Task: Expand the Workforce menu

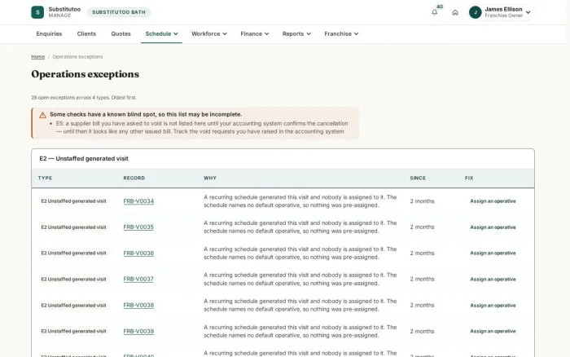Action: tap(209, 34)
